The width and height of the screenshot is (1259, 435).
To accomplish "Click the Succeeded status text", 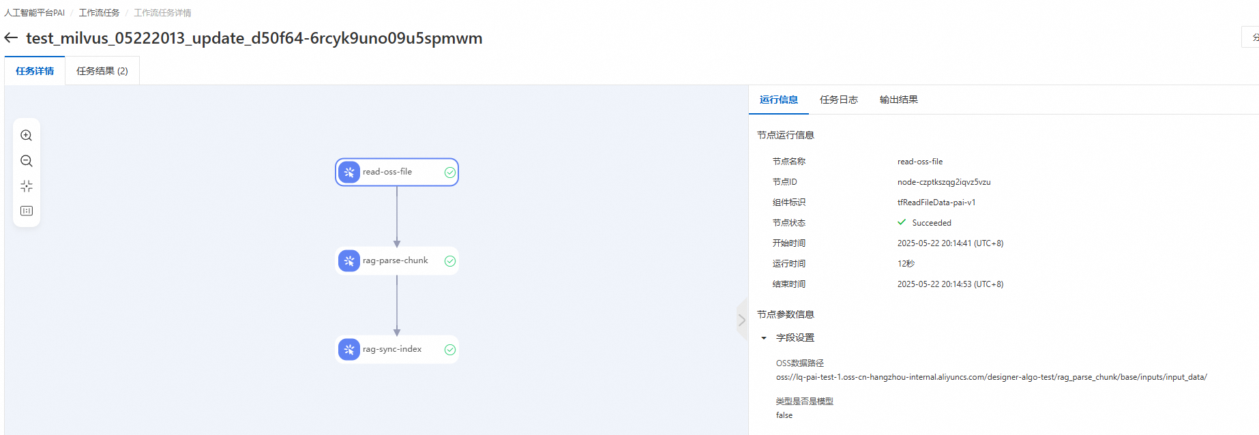I will click(x=932, y=223).
